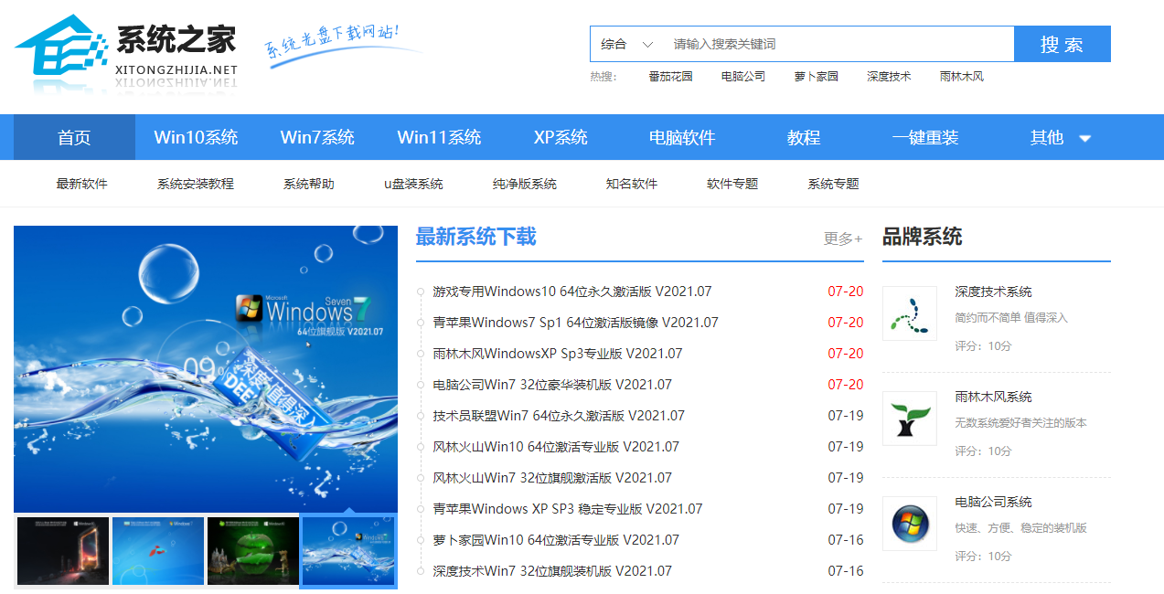
Task: Expand the 综合 search category dropdown
Action: click(627, 44)
